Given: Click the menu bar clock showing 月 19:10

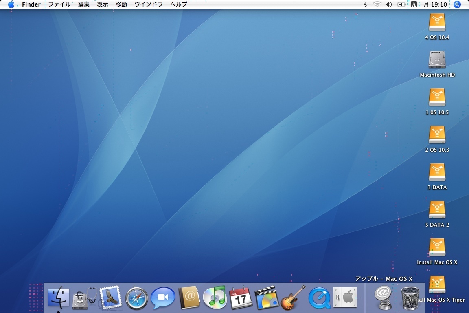Looking at the screenshot, I should pos(435,4).
